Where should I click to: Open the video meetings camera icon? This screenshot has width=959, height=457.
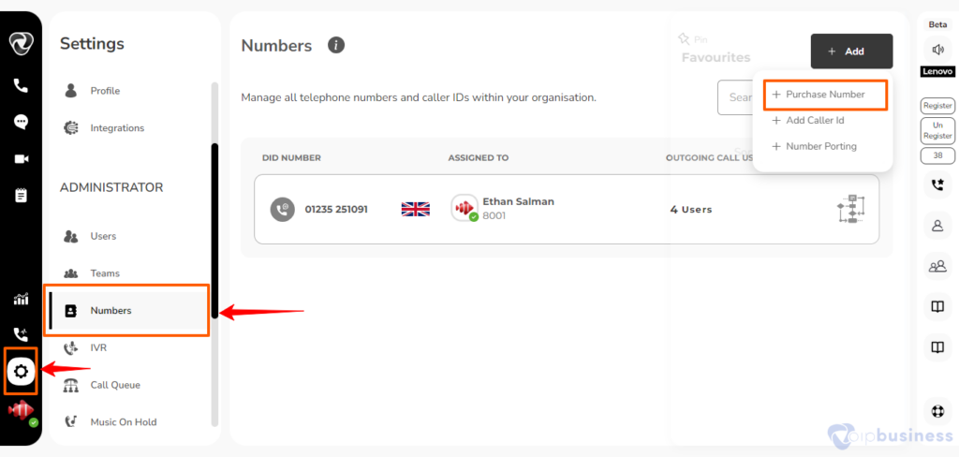click(x=21, y=159)
